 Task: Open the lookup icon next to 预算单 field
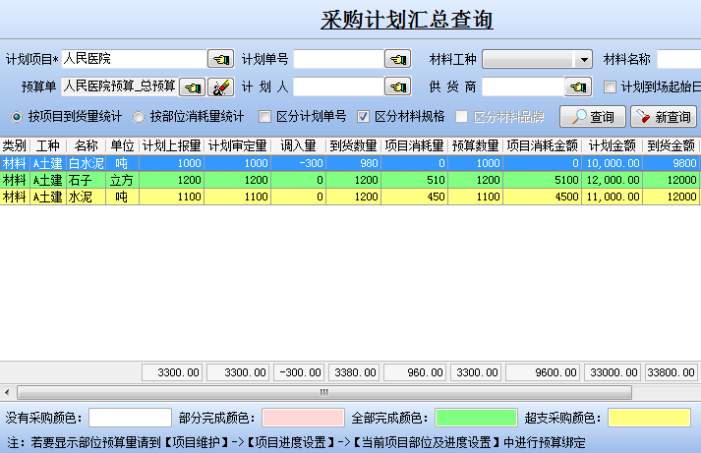coord(193,87)
